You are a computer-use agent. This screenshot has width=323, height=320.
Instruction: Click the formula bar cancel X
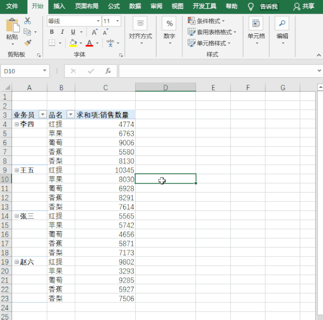pyautogui.click(x=73, y=71)
